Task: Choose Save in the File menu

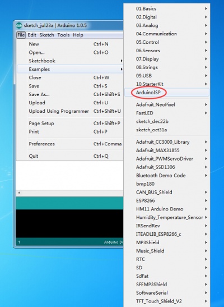Action: click(x=70, y=86)
